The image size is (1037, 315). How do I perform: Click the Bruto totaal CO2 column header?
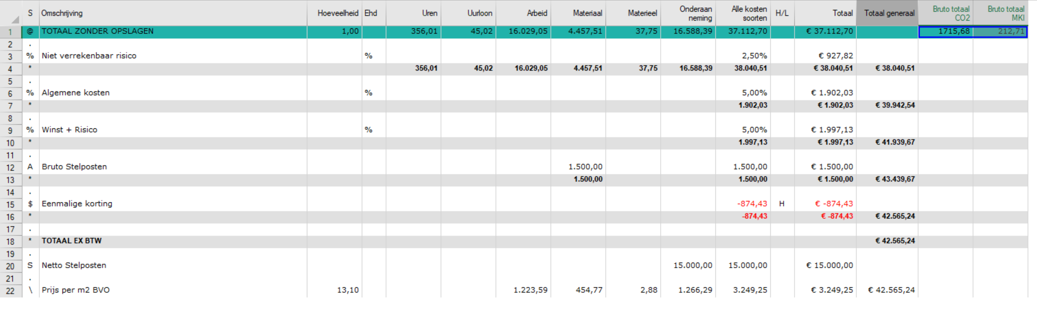951,13
